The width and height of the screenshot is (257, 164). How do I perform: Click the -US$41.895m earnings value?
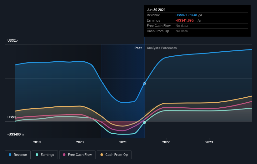click(x=186, y=20)
